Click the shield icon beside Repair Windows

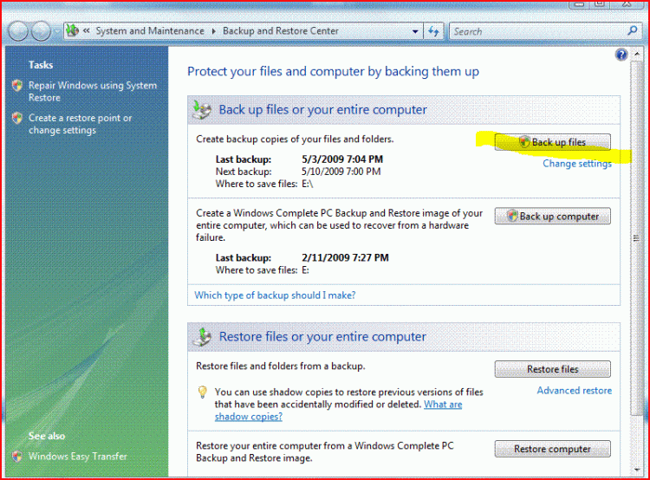pos(17,86)
